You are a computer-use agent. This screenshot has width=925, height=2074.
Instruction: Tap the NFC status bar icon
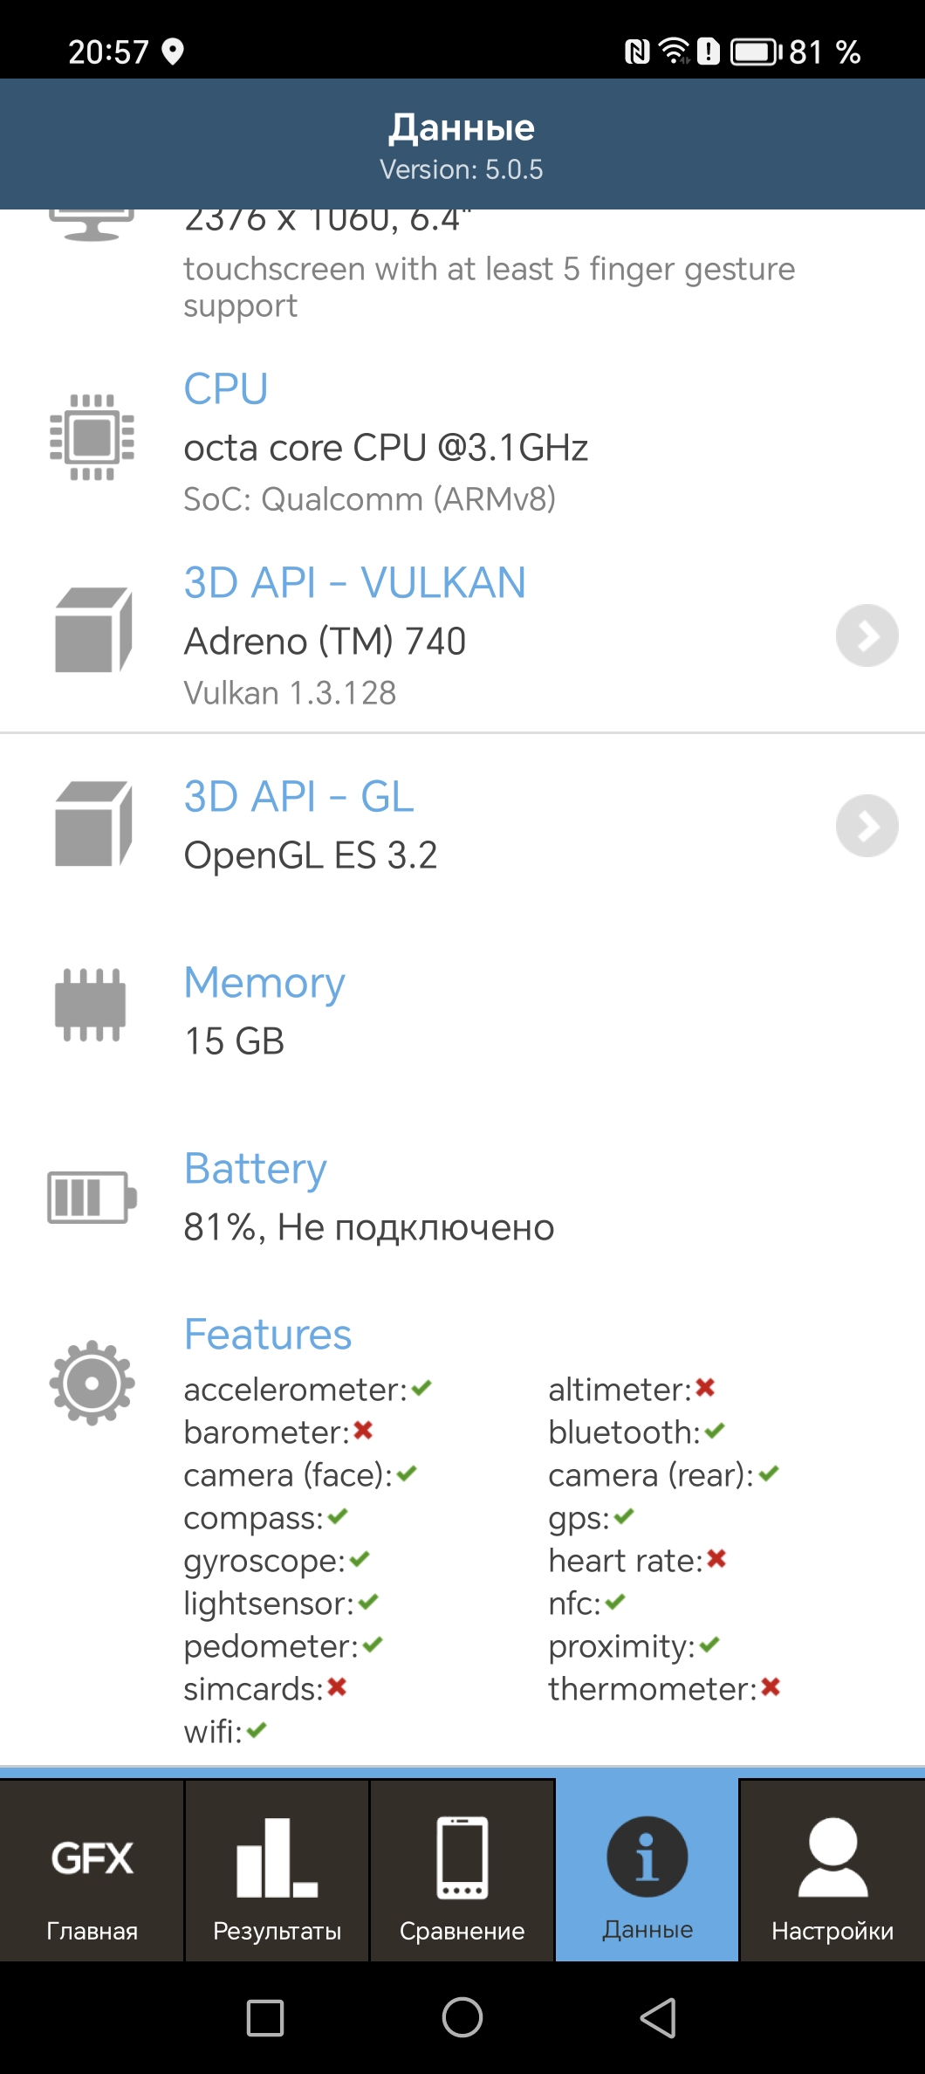click(637, 52)
